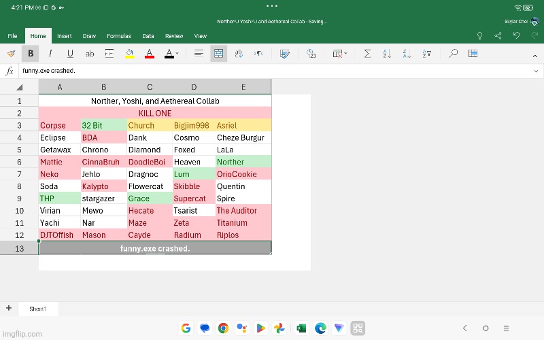Viewport: 544px width, 340px height.
Task: Select cell containing Bigjim998
Action: [194, 125]
